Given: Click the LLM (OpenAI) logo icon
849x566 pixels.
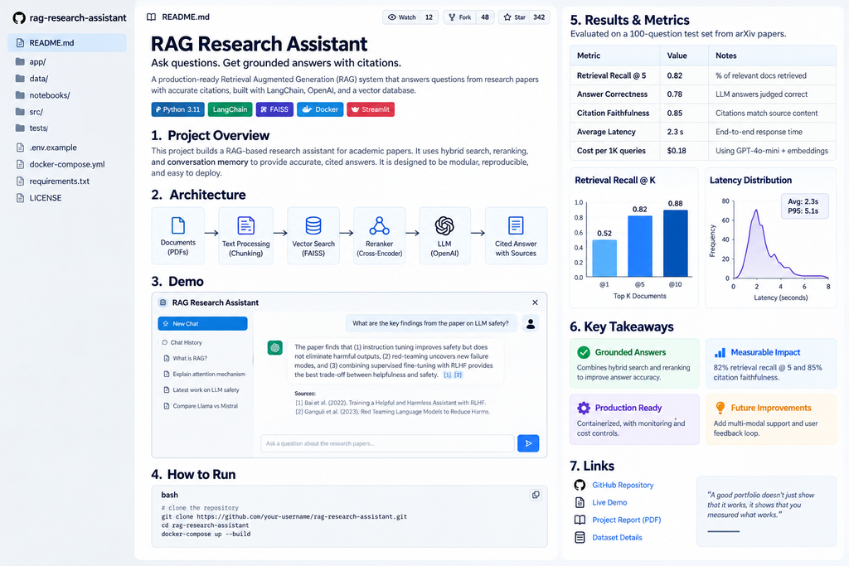Looking at the screenshot, I should [444, 225].
